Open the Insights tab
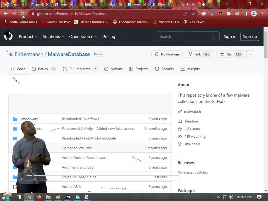Viewport: 268px width, 201px height. (x=190, y=69)
